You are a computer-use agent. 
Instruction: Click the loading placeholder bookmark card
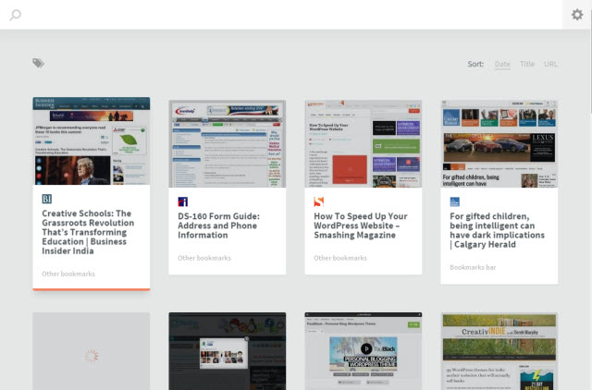point(92,351)
